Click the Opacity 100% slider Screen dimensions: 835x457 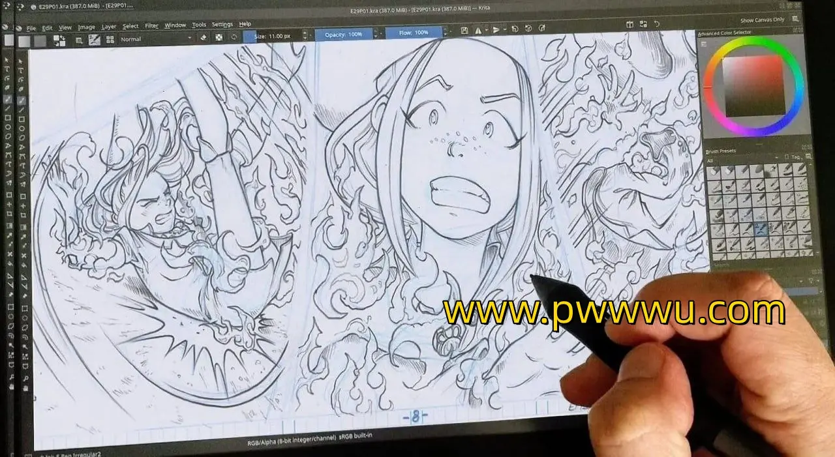pyautogui.click(x=344, y=33)
